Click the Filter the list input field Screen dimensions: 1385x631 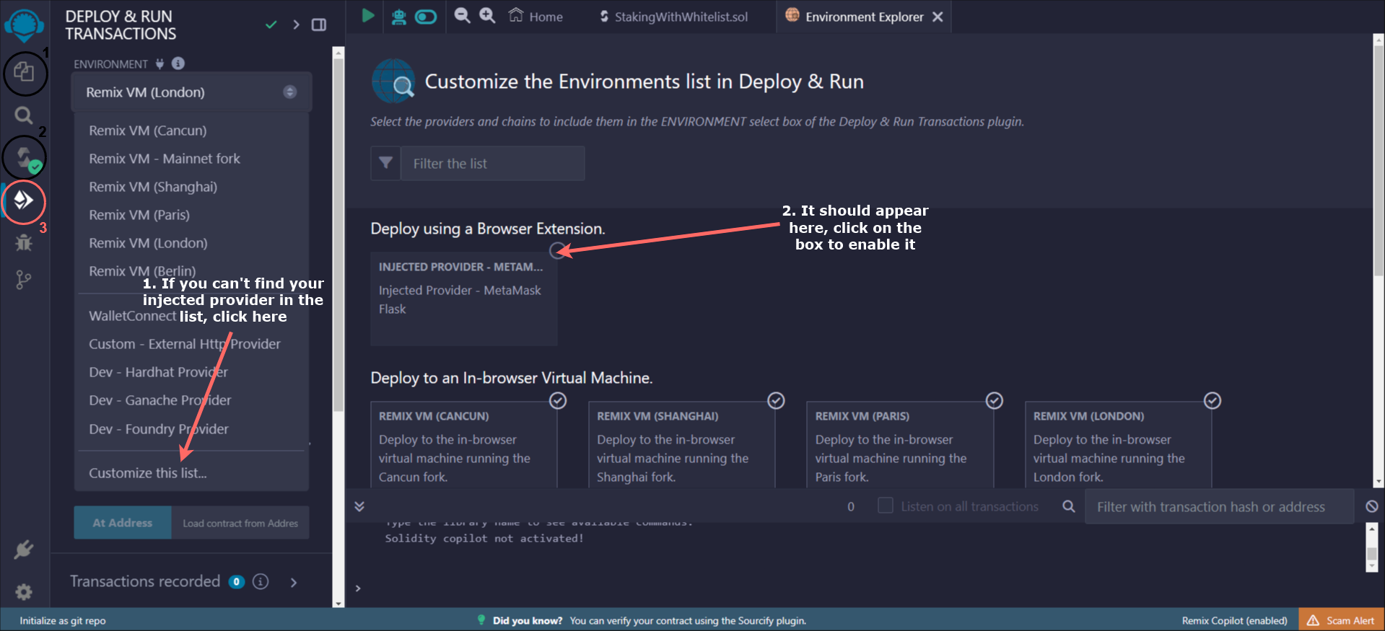pos(491,164)
